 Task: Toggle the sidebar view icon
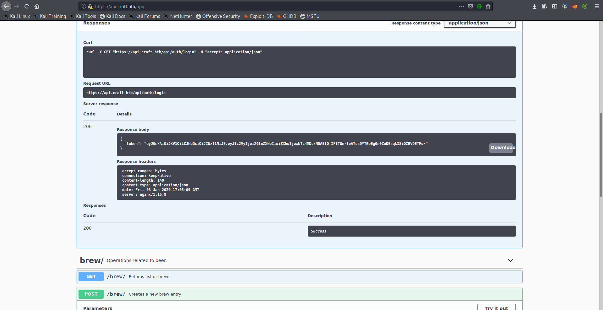pyautogui.click(x=555, y=6)
